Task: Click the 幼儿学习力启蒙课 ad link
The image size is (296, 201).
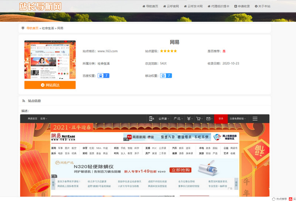Action: coord(97,181)
